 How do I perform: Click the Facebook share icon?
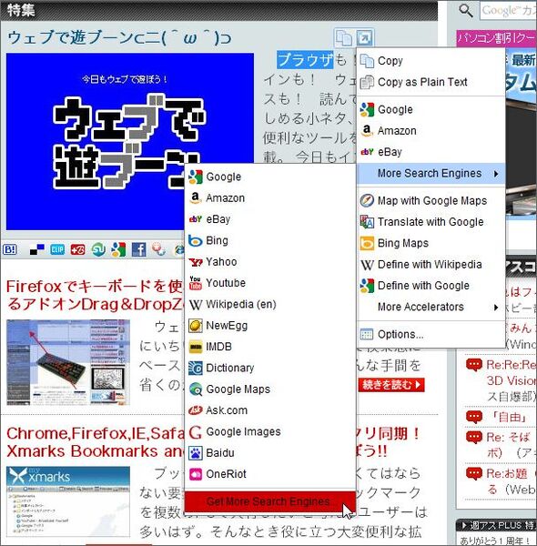click(139, 249)
